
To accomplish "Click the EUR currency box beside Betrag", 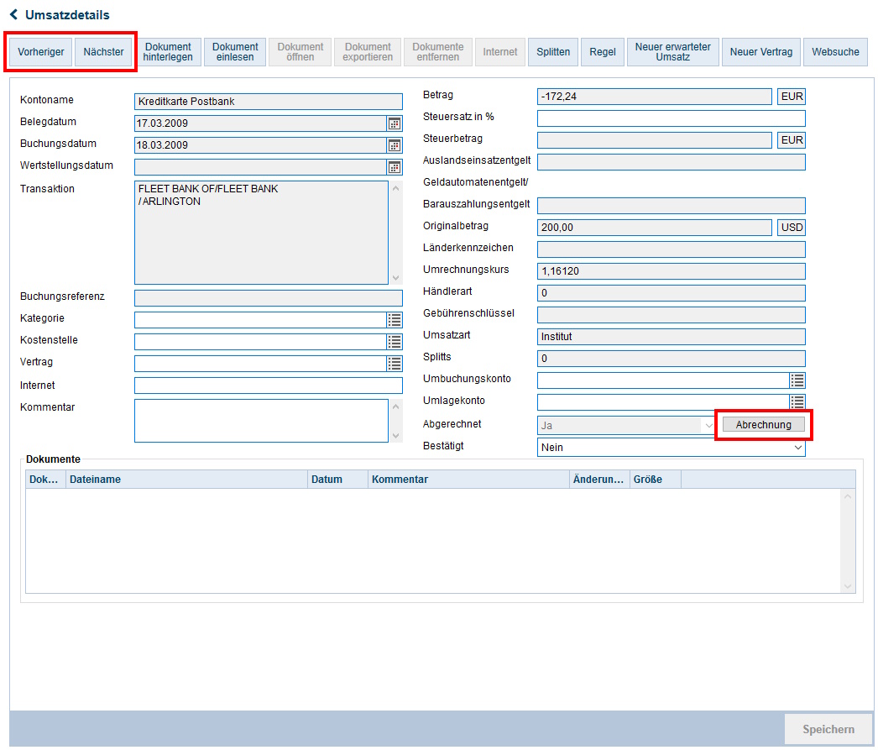I will click(792, 97).
